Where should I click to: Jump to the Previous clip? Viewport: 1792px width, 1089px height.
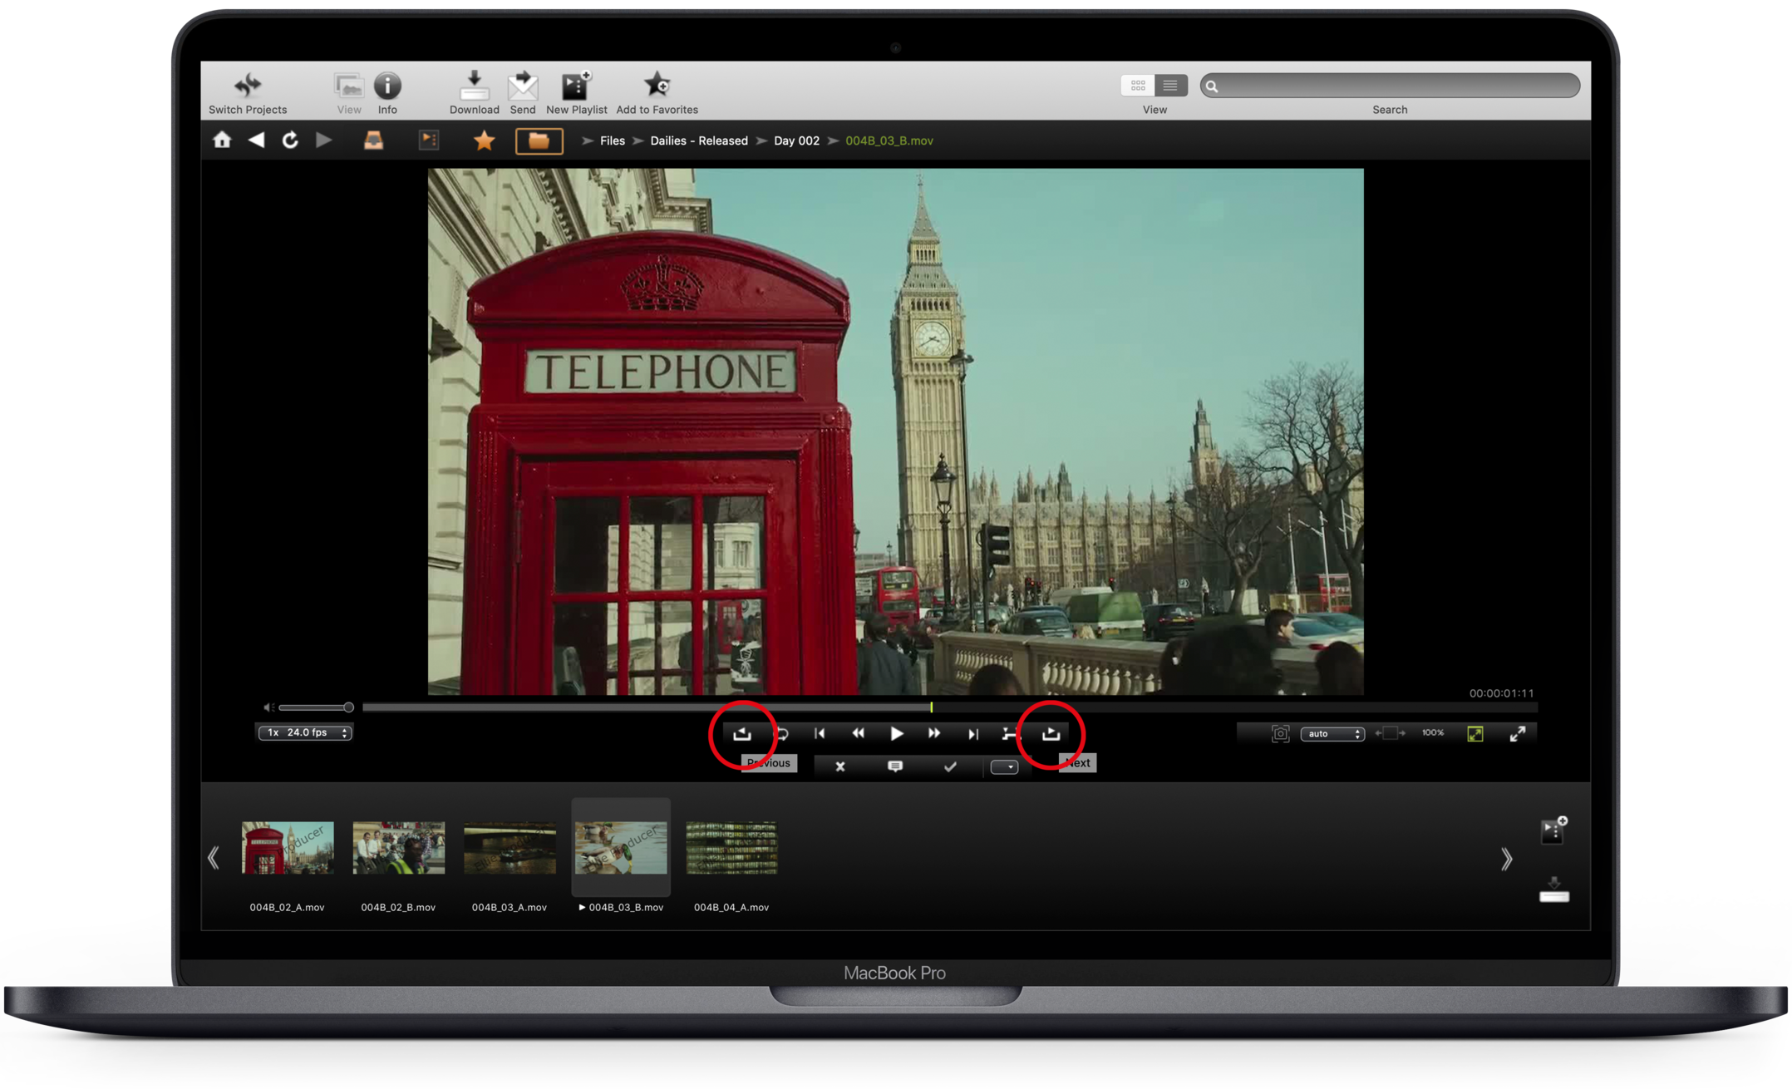pos(742,733)
